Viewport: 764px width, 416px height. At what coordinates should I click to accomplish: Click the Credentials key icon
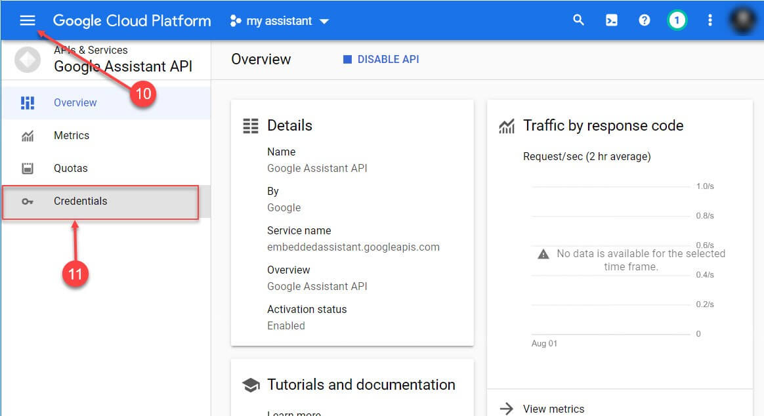28,201
